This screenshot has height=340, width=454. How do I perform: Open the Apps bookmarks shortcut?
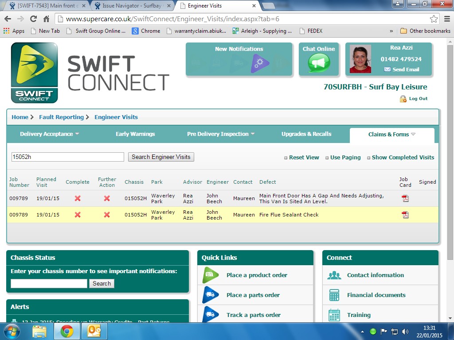click(x=14, y=31)
